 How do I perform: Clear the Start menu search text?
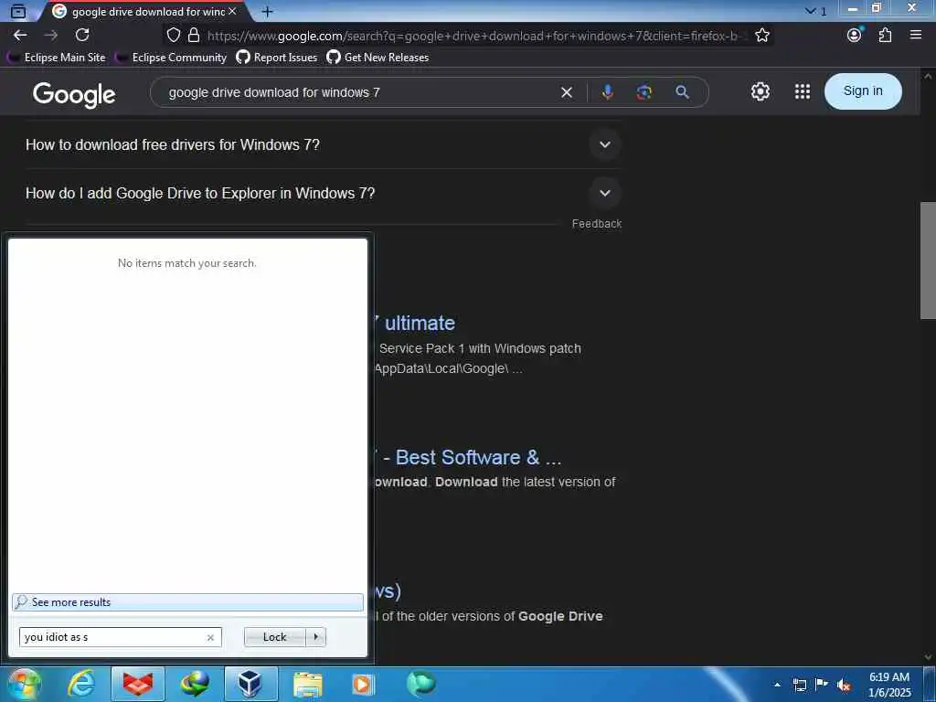tap(210, 637)
